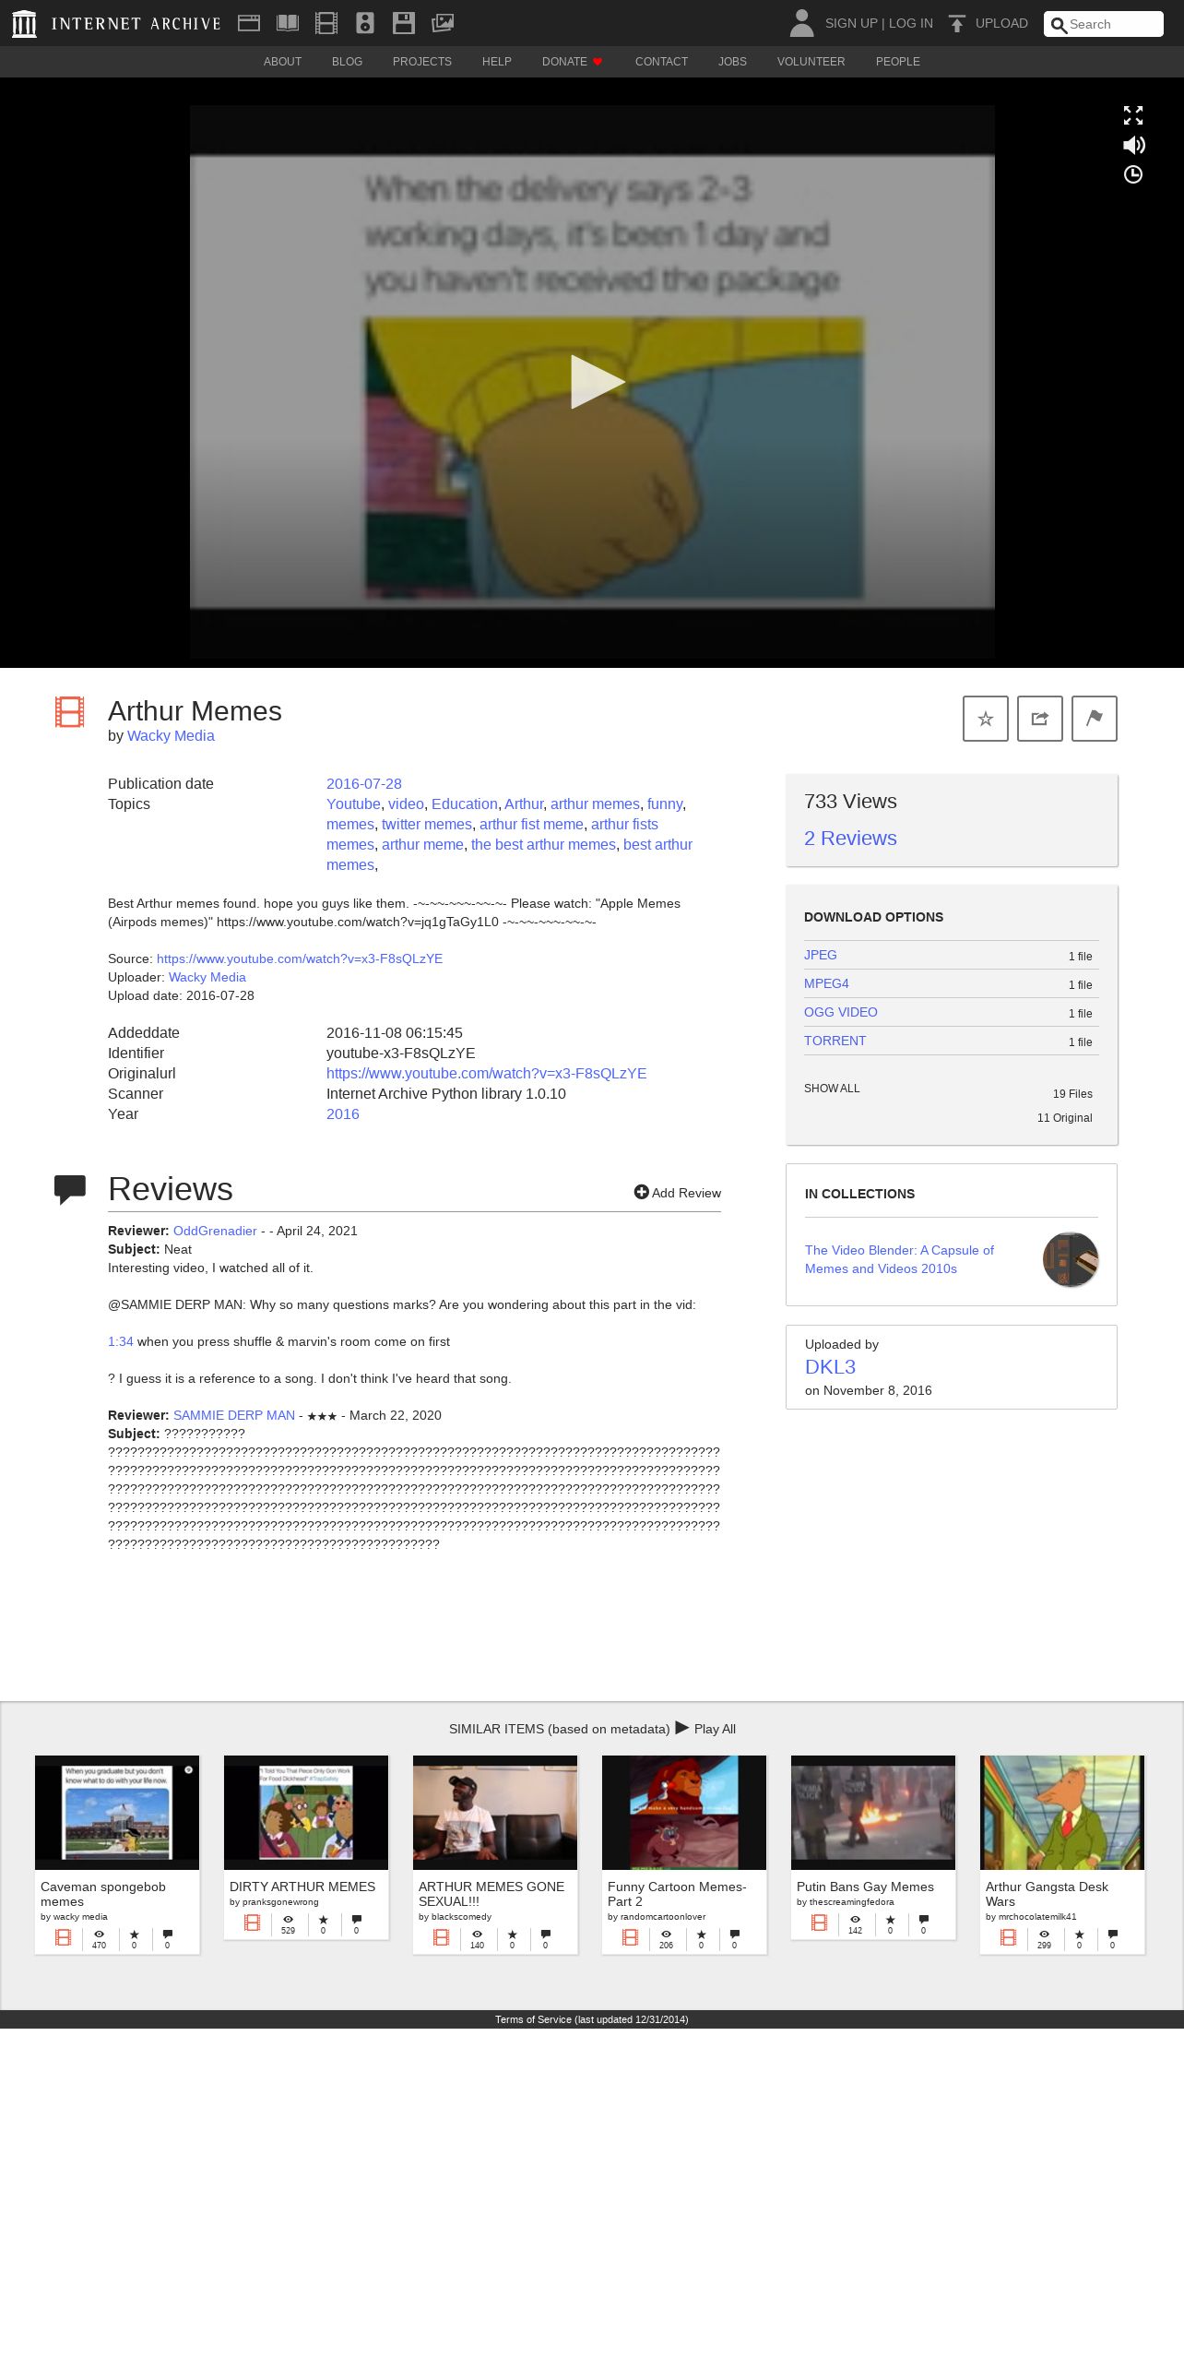Open reviewer OddGrenadier profile link

[x=215, y=1232]
